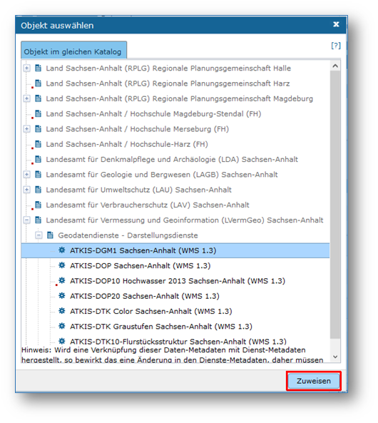Collapse Geodatendienste - Darstellungsdienste node
This screenshot has width=378, height=423.
click(39, 235)
